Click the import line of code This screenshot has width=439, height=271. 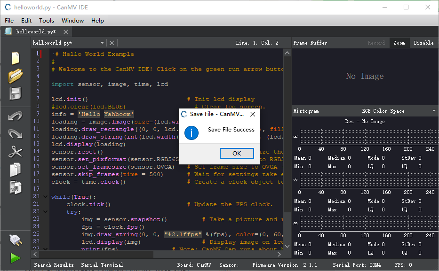[110, 84]
